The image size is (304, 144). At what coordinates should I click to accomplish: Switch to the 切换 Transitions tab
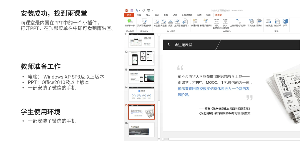(x=166, y=15)
